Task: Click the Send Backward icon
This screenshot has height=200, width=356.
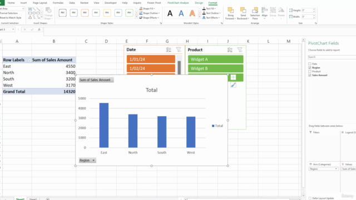Action: click(x=243, y=11)
